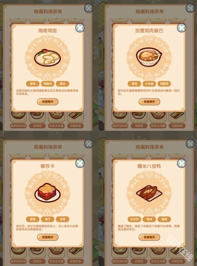Viewport: 197px width, 266px height.
Task: Select the 海南鸡饭 dish image
Action: 47,57
